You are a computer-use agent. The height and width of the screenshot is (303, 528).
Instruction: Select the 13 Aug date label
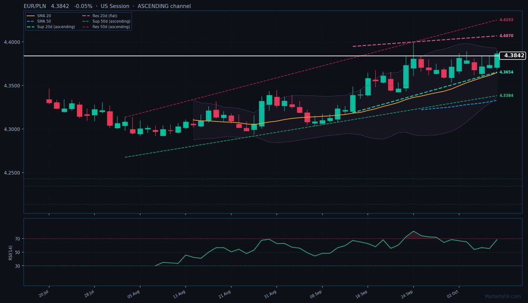click(x=180, y=294)
